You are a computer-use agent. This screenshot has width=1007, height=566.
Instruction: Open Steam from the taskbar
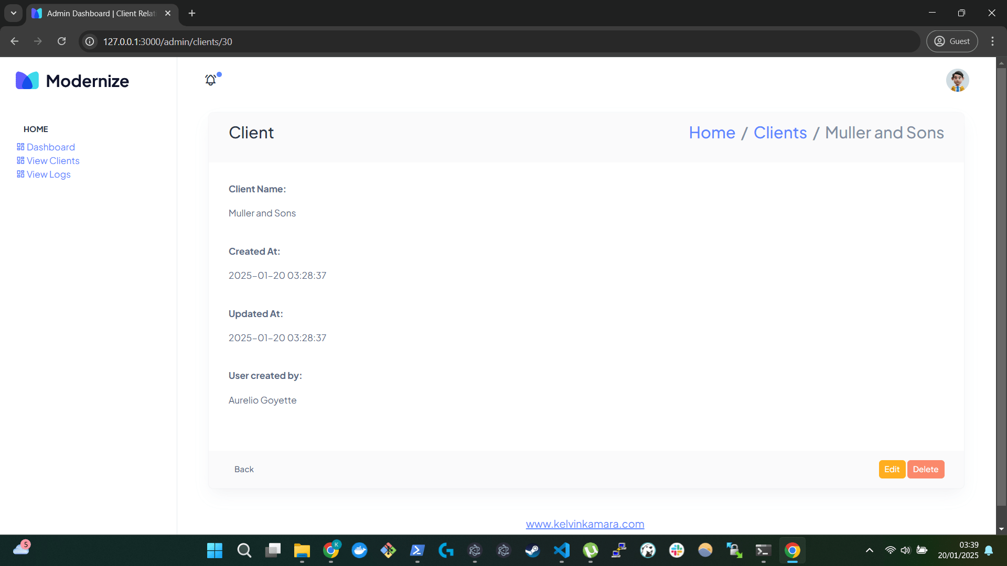click(x=532, y=550)
